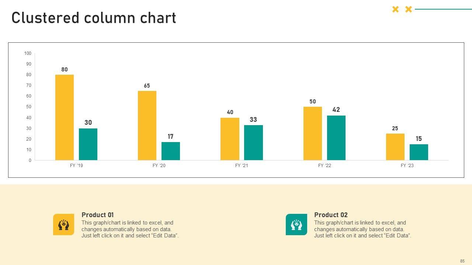Select the "Clustered column chart" title
Image resolution: width=472 pixels, height=265 pixels.
click(94, 18)
